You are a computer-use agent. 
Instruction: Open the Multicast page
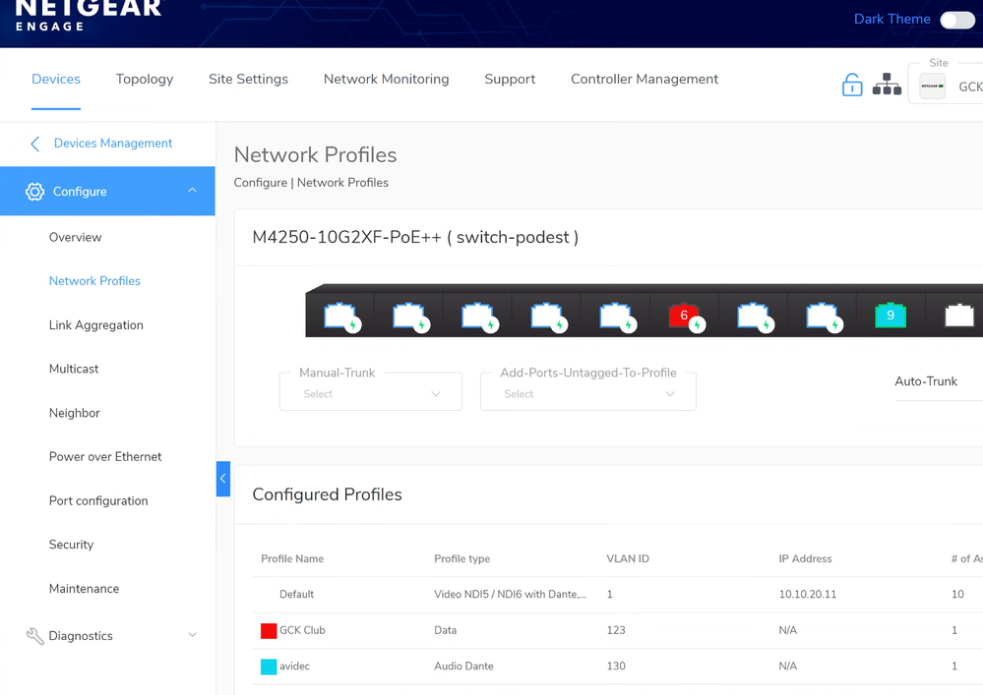click(x=74, y=369)
